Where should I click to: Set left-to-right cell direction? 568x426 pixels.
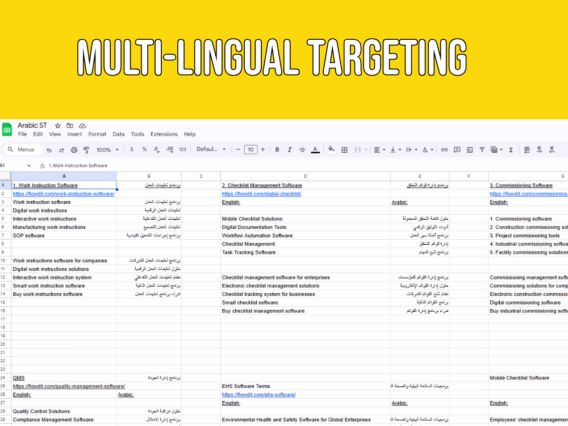(539, 149)
